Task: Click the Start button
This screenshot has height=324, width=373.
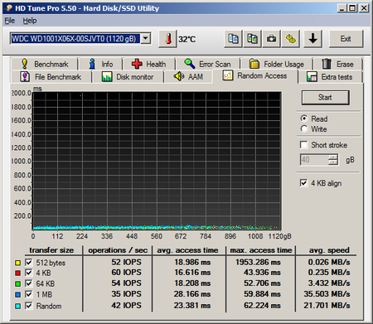Action: tap(325, 98)
